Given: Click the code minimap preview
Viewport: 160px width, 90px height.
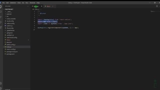Looking at the screenshot, I should pos(153,11).
